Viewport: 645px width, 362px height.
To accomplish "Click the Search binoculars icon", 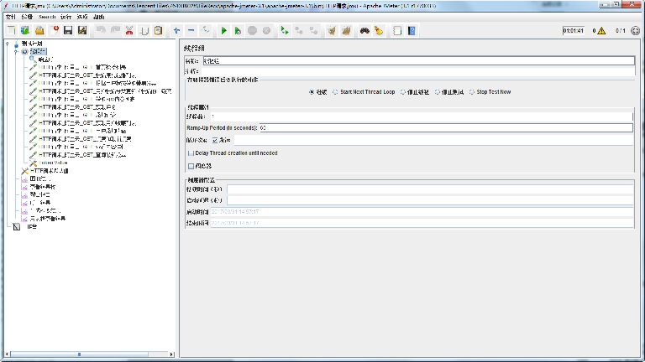I will pos(364,31).
